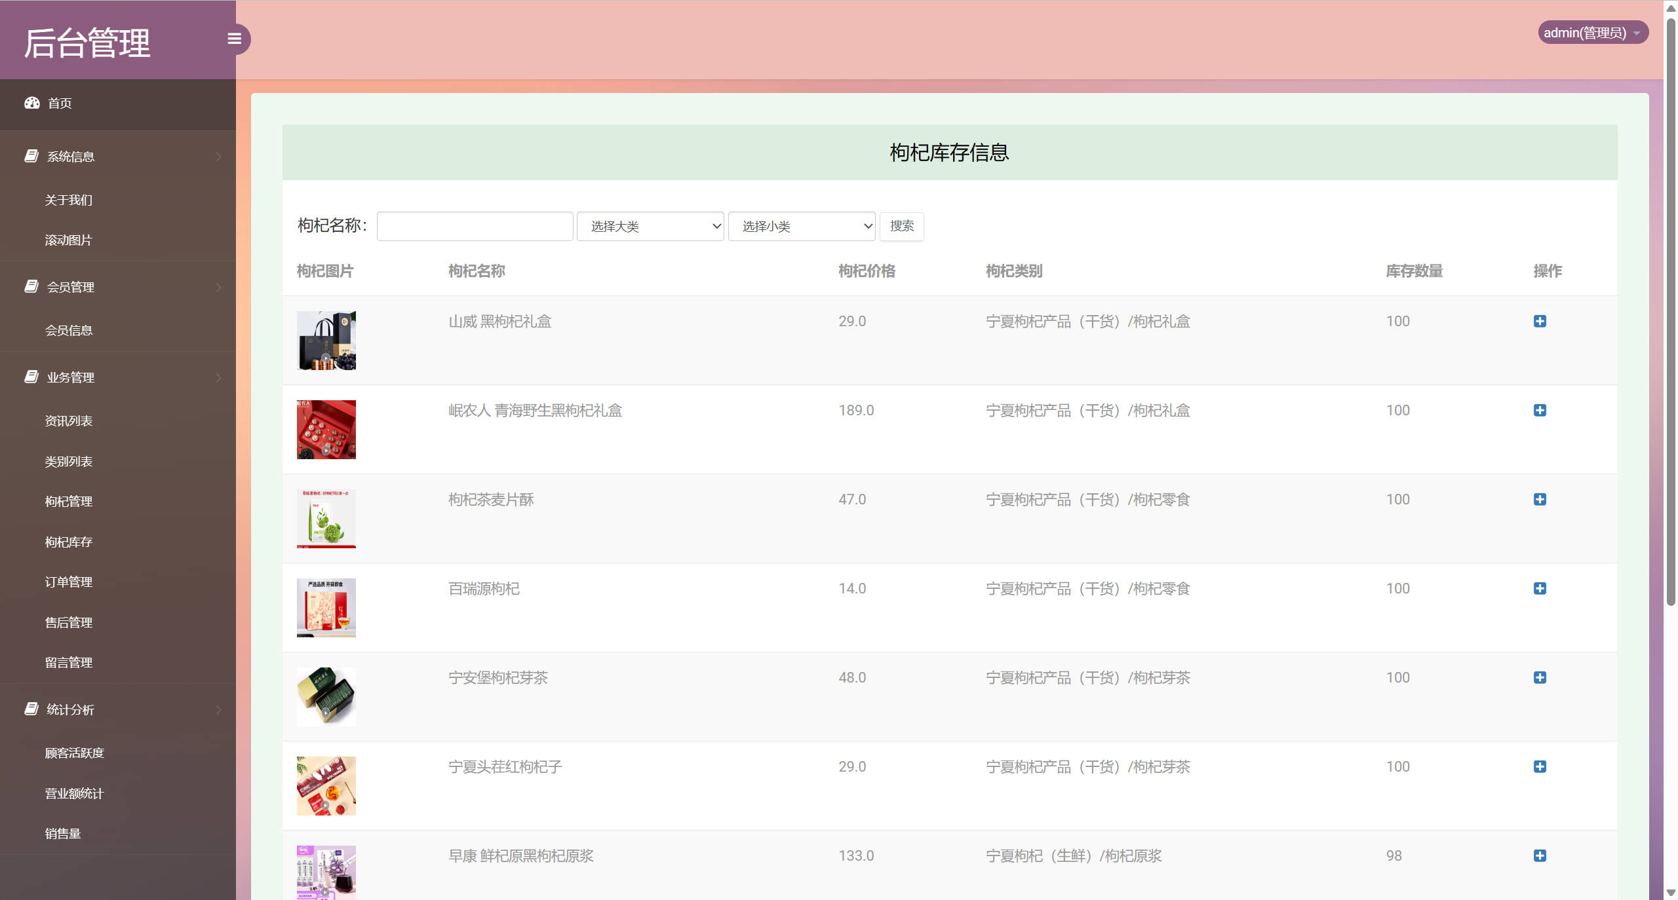Click the plus icon for 早康 鲜杞原黑枸杞原浆
Screen dimensions: 1678x900
coord(1540,855)
